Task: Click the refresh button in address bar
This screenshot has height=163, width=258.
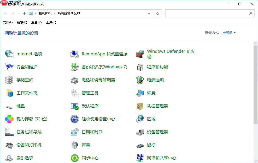Action: click(x=157, y=13)
